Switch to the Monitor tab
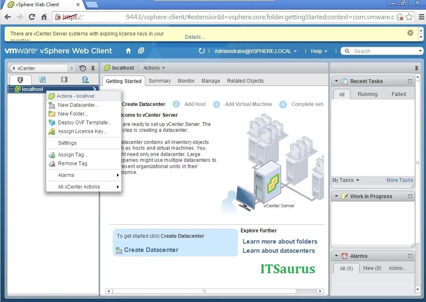The image size is (426, 302). click(x=186, y=81)
